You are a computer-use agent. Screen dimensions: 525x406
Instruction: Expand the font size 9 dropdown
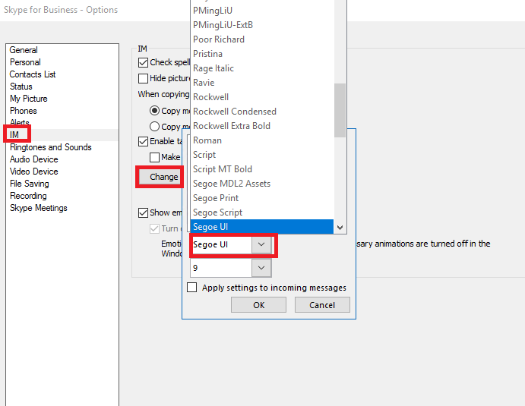coord(261,268)
